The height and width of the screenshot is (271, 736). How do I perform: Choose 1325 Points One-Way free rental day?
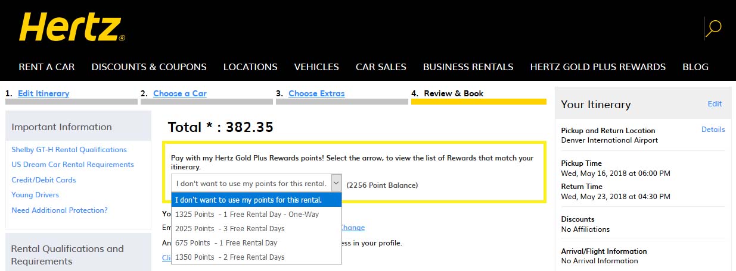tap(257, 214)
